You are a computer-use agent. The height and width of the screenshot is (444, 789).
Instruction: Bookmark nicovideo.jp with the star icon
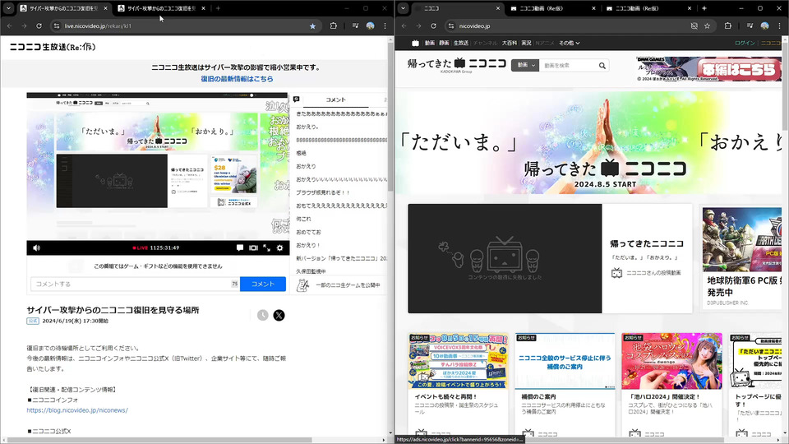click(x=707, y=25)
